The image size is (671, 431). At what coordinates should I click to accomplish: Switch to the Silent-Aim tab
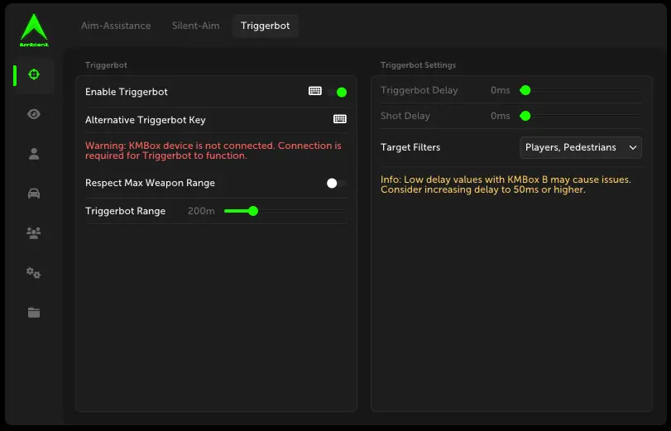[x=195, y=26]
